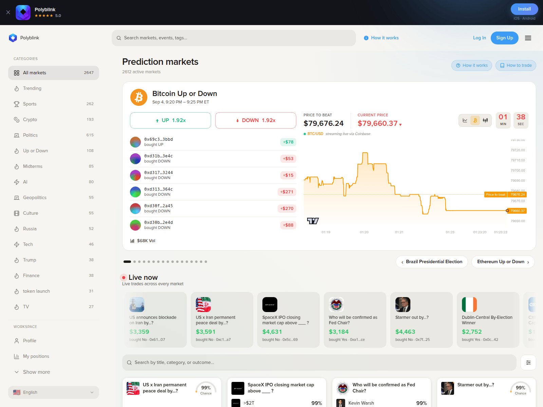Select the Kevin Warsh outcome row
The width and height of the screenshot is (543, 407).
381,403
